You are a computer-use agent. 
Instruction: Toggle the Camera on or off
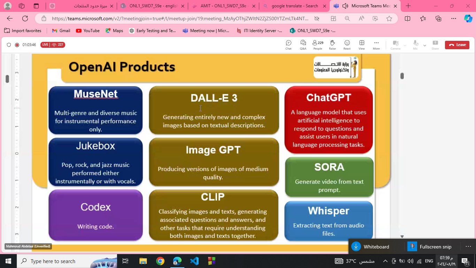[x=395, y=45]
